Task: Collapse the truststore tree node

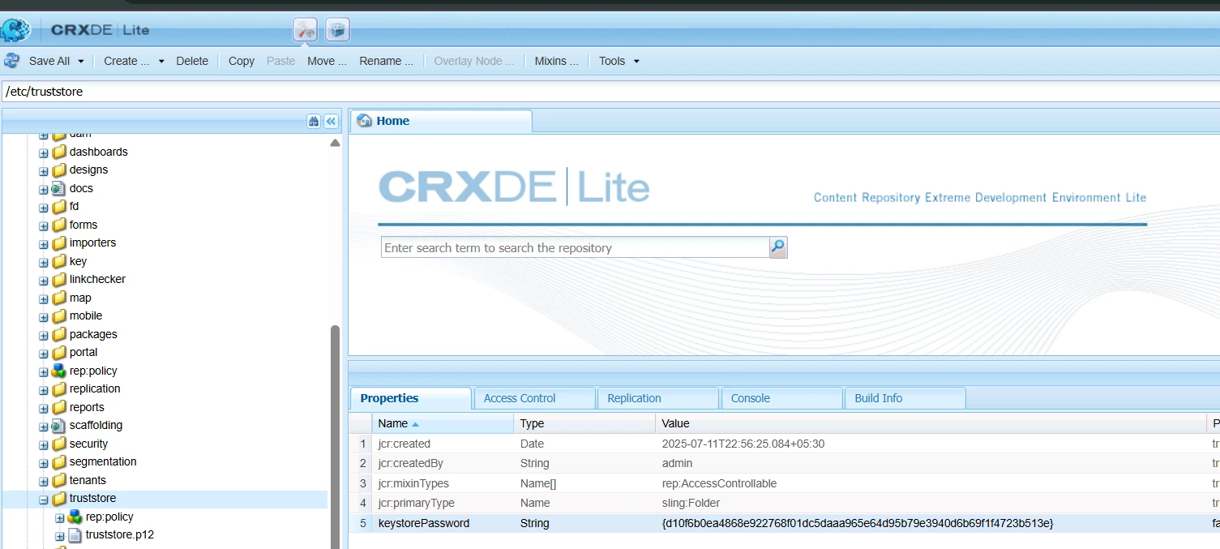Action: [x=44, y=499]
